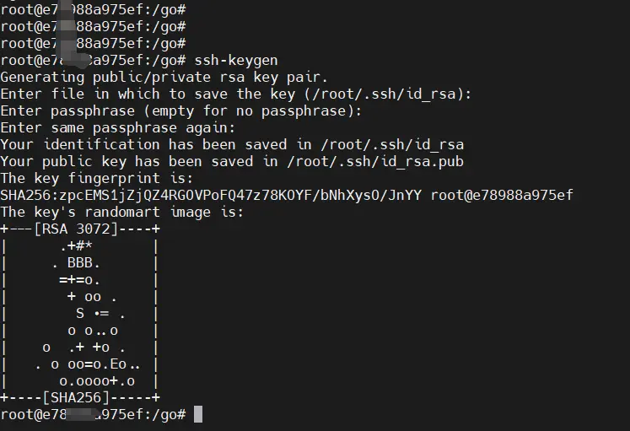This screenshot has width=630, height=431.
Task: Click the blinking cursor at the final prompt
Action: 198,414
